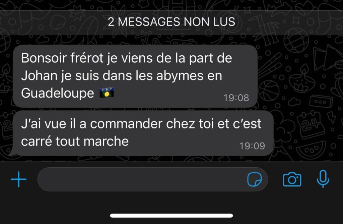Tap the sticker icon in the message field
Image resolution: width=343 pixels, height=224 pixels.
[x=255, y=179]
